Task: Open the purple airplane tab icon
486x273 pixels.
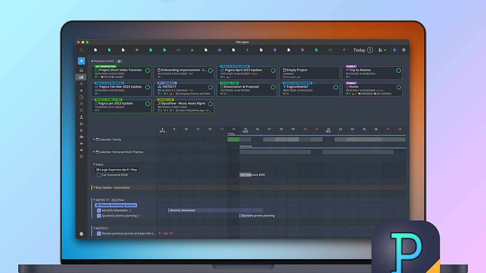Action: pos(344,50)
